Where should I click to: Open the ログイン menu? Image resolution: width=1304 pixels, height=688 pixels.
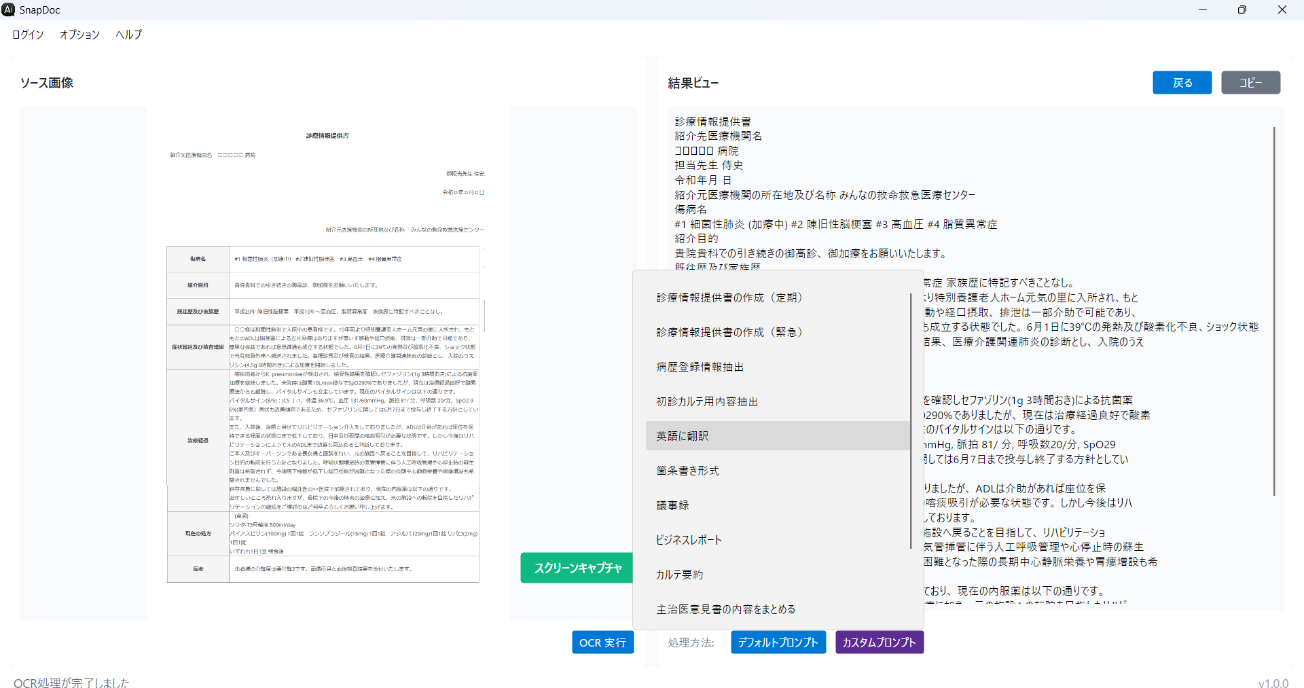(28, 35)
